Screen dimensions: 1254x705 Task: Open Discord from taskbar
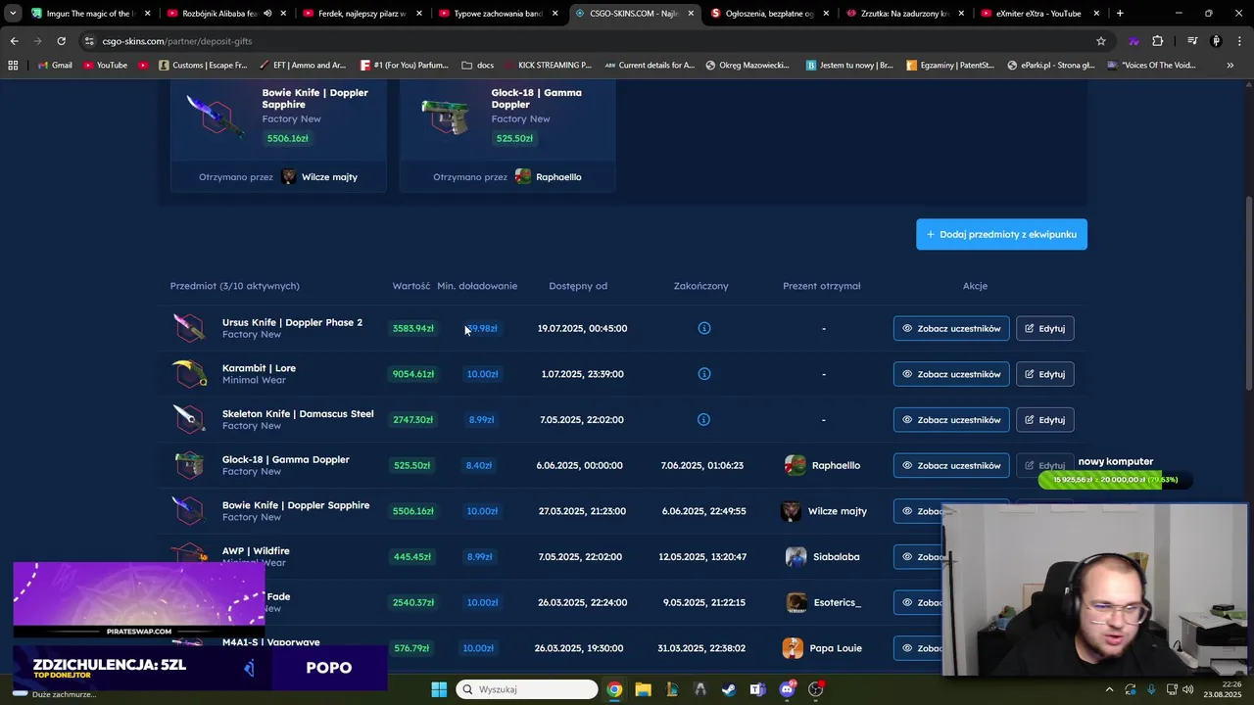[787, 689]
